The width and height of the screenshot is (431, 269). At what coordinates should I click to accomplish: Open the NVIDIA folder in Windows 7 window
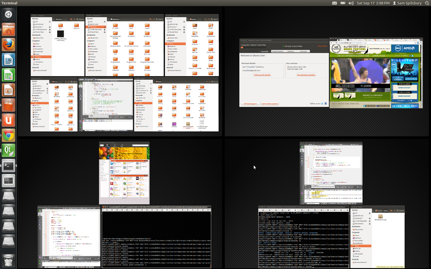(x=131, y=52)
